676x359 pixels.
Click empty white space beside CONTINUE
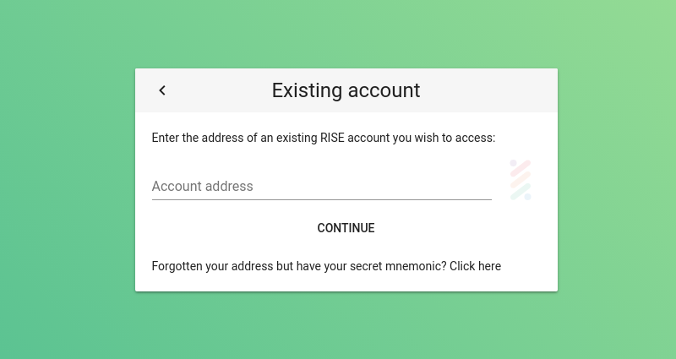453,228
